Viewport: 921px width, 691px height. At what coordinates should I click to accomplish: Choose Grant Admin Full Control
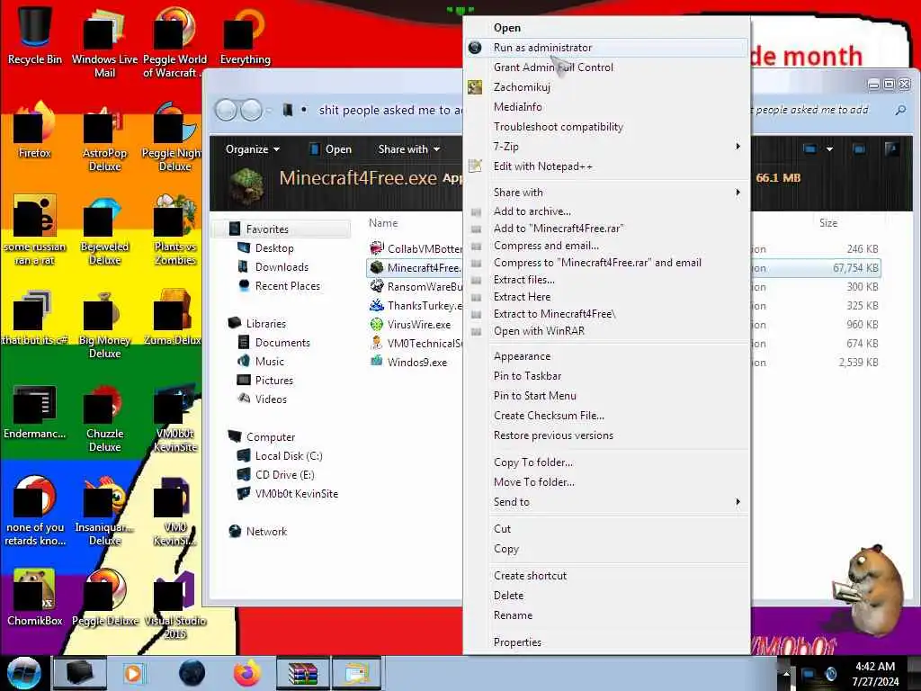click(x=607, y=67)
